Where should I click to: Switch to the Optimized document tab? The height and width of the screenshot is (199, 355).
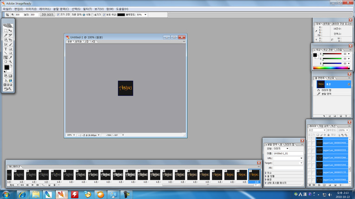[79, 42]
